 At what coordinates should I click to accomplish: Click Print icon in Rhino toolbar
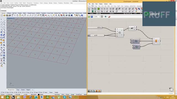10,15
